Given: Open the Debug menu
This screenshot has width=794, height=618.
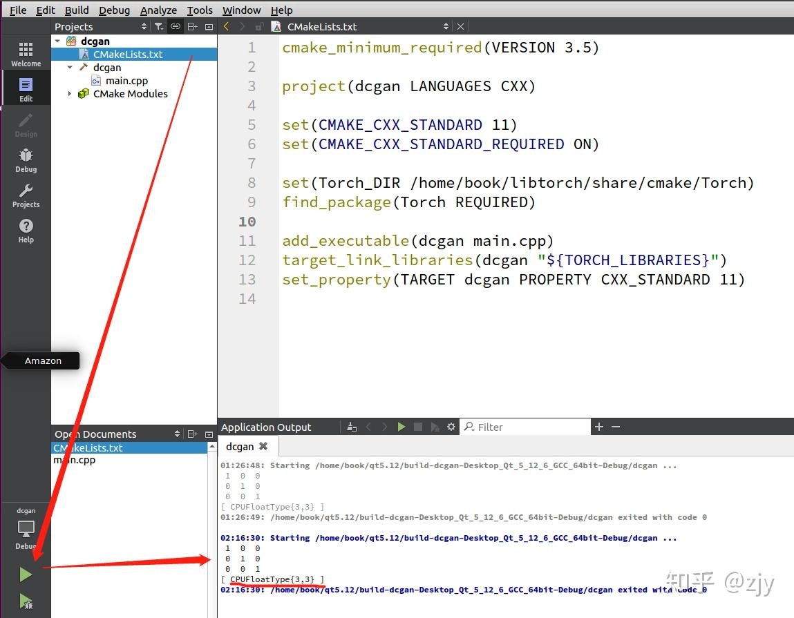Looking at the screenshot, I should coord(114,10).
